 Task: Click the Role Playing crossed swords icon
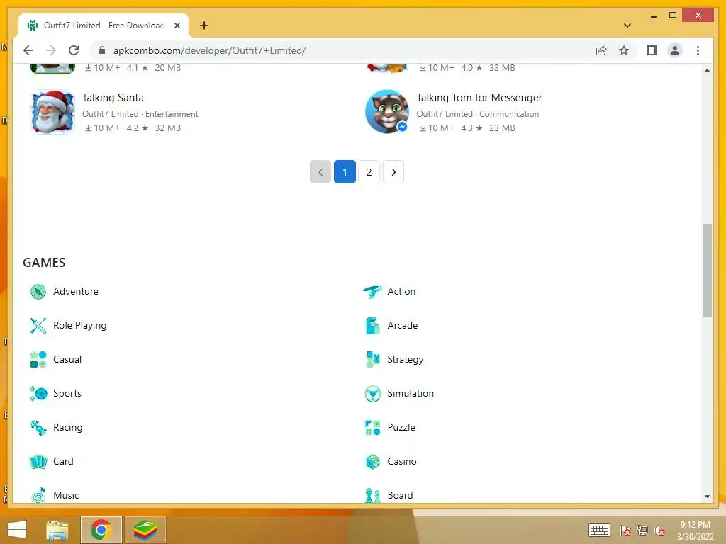(x=38, y=326)
